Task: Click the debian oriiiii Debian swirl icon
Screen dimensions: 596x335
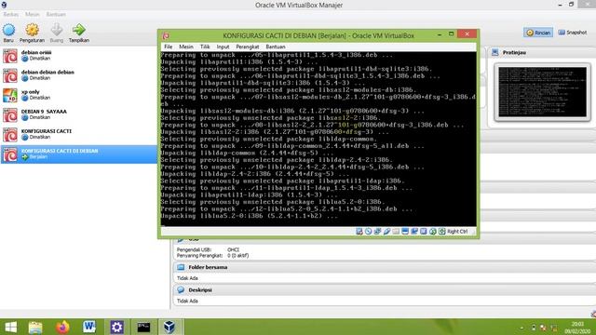Action: pyautogui.click(x=10, y=56)
